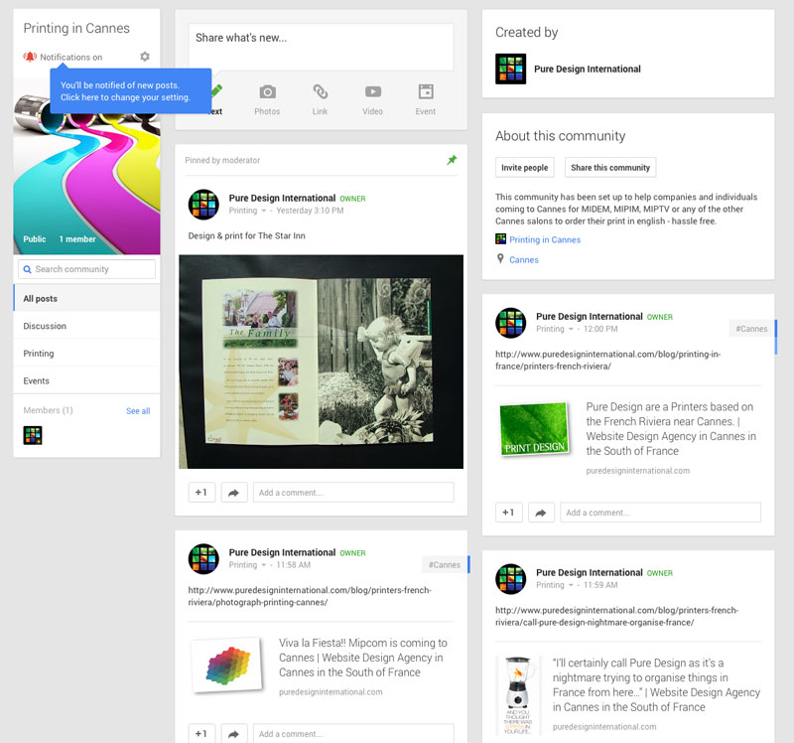Open The Family brochure photo in pinned post

(x=321, y=362)
